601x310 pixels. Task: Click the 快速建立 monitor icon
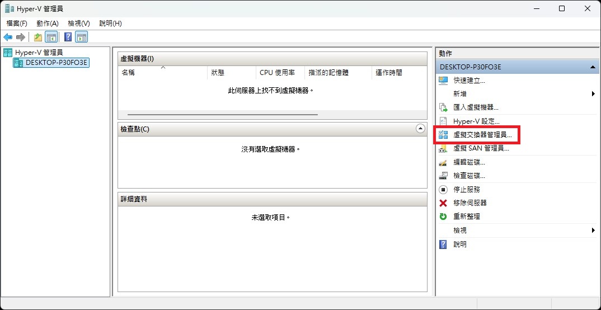coord(443,81)
